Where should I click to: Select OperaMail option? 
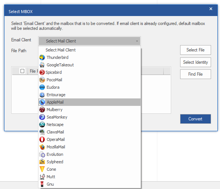pyautogui.click(x=89, y=139)
